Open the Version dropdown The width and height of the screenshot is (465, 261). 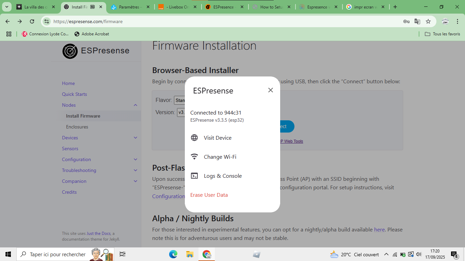[181, 112]
